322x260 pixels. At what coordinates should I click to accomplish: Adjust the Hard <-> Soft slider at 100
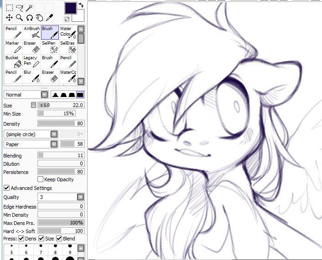(x=61, y=231)
